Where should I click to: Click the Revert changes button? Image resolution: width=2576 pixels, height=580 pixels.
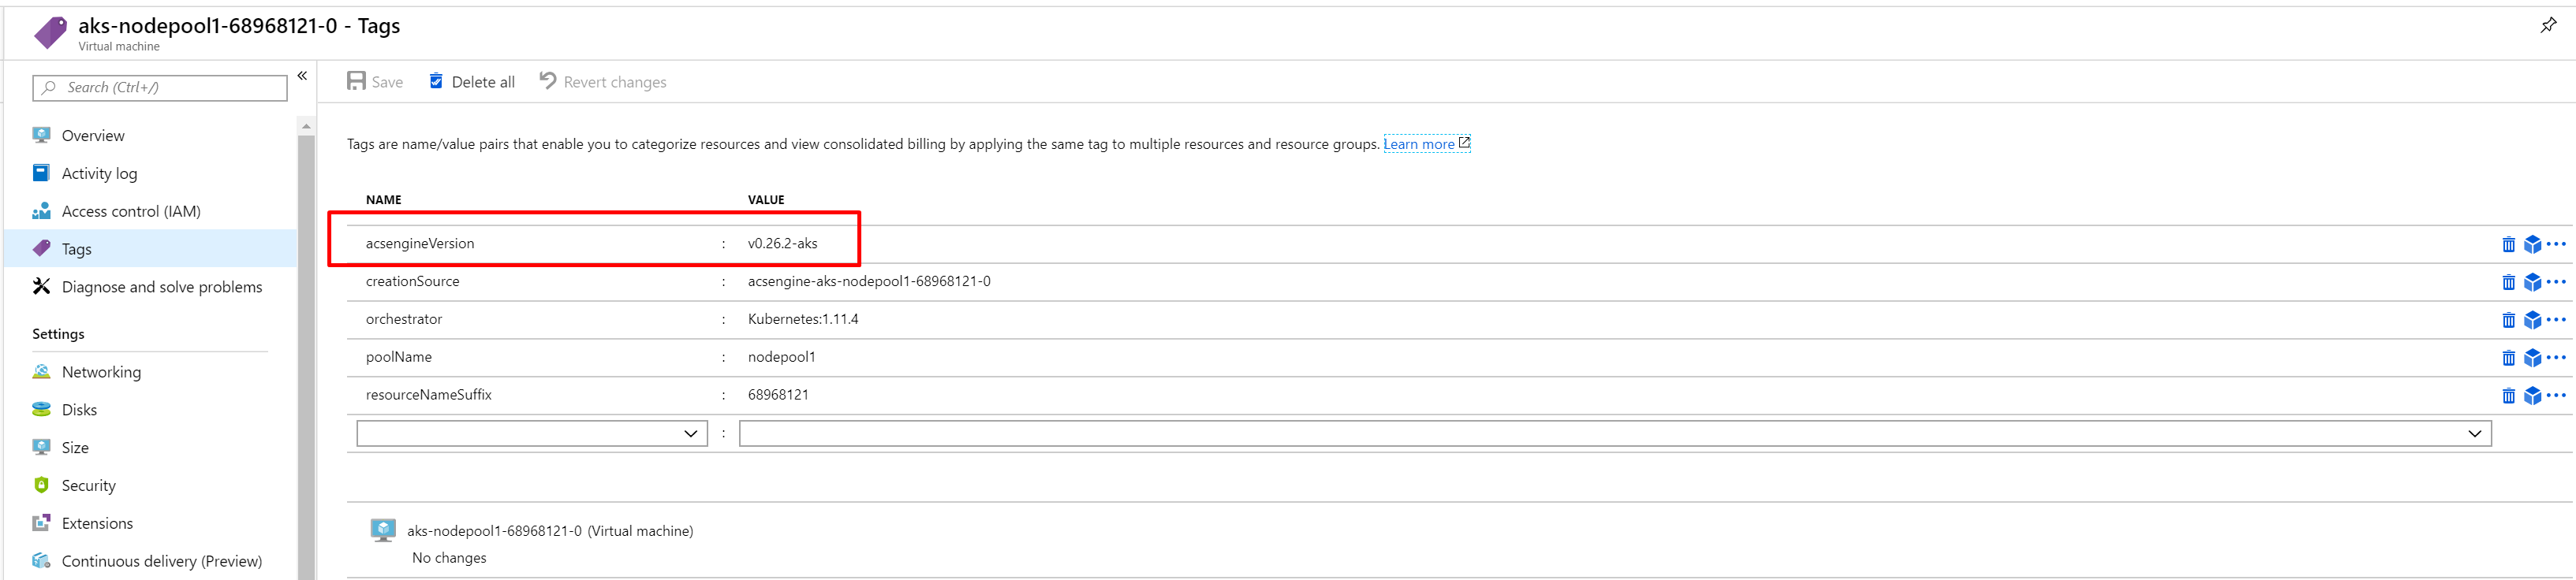click(603, 82)
